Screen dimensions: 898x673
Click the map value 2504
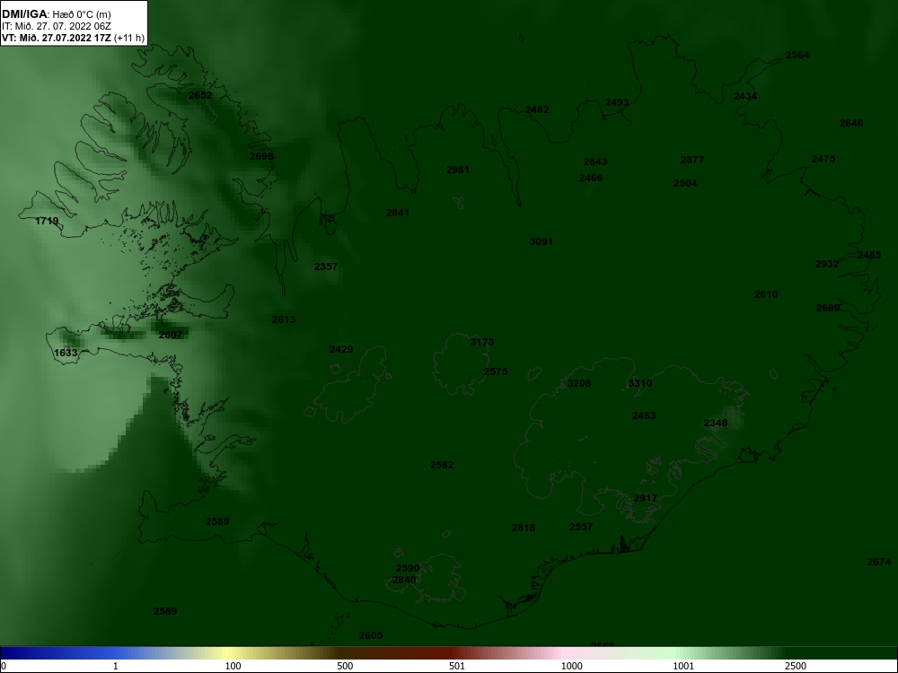tap(685, 183)
